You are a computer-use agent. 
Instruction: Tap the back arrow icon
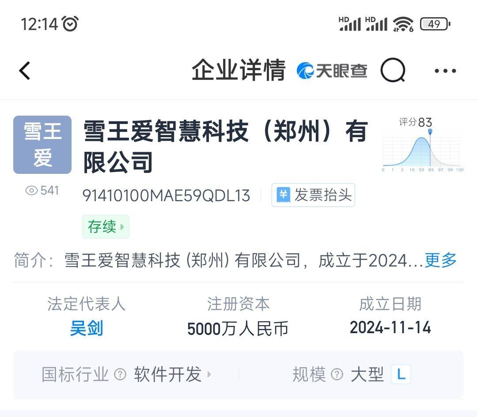tap(25, 71)
